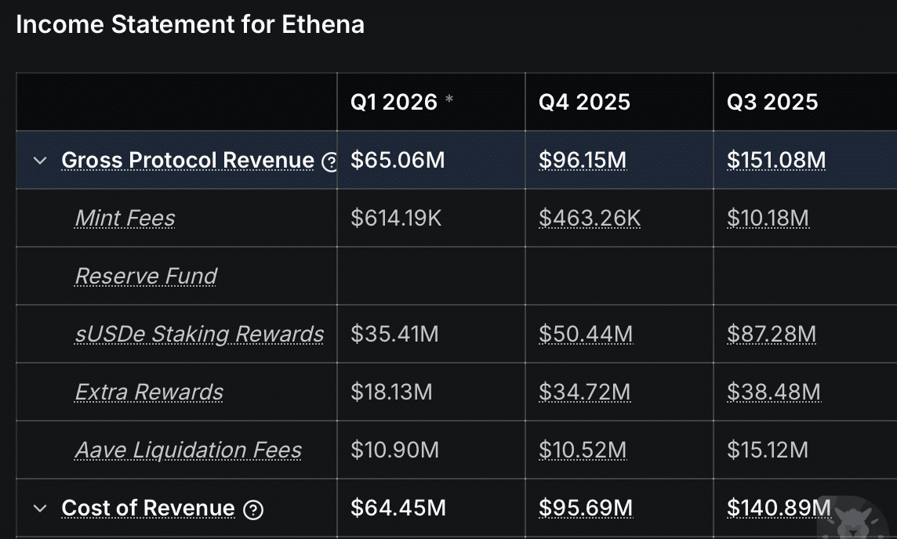
Task: Click the $96.15M Gross Protocol Revenue value
Action: (582, 160)
